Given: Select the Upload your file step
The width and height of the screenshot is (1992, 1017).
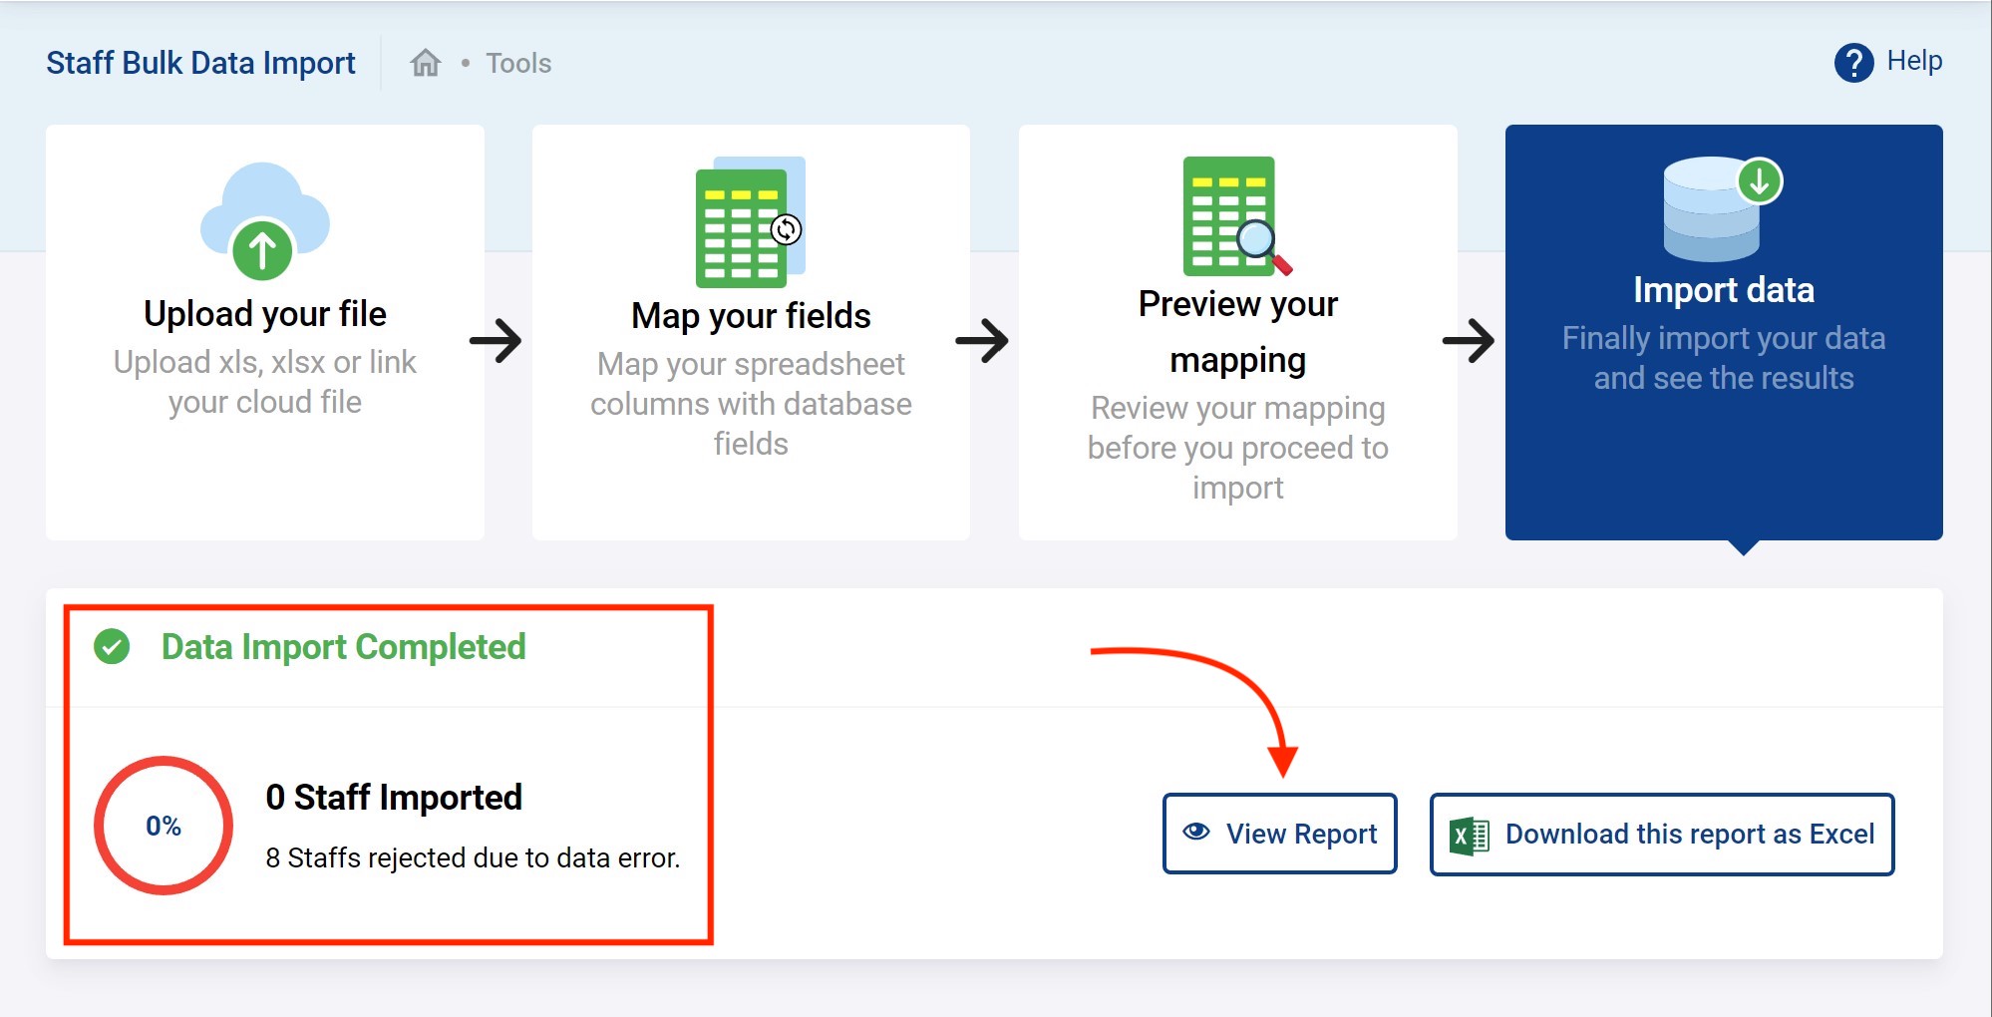Looking at the screenshot, I should pyautogui.click(x=265, y=332).
